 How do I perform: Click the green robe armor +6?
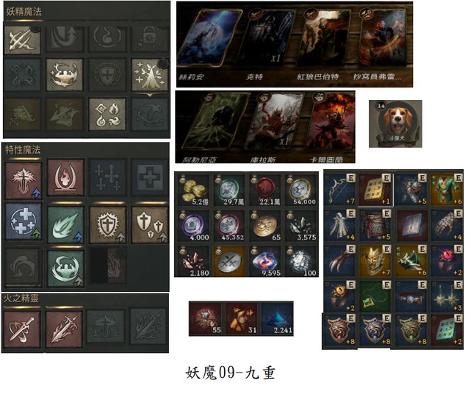click(x=447, y=190)
